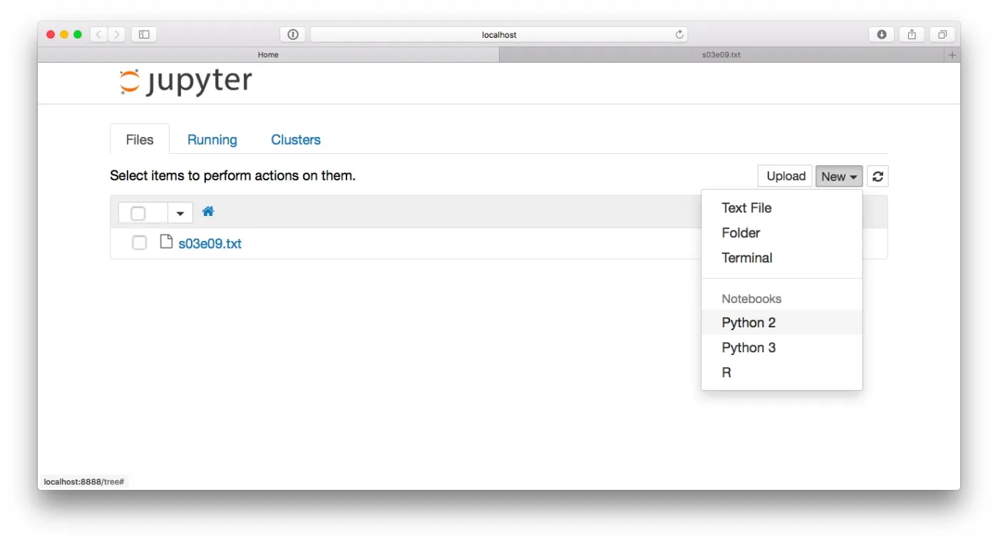Screen dimensions: 998x544
Task: Collapse the New dropdown button
Action: point(839,176)
